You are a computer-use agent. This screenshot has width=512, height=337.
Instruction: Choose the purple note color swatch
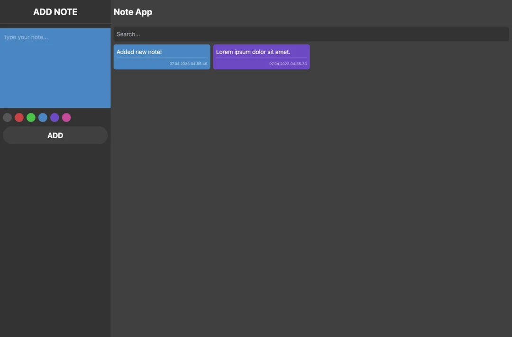[x=55, y=117]
